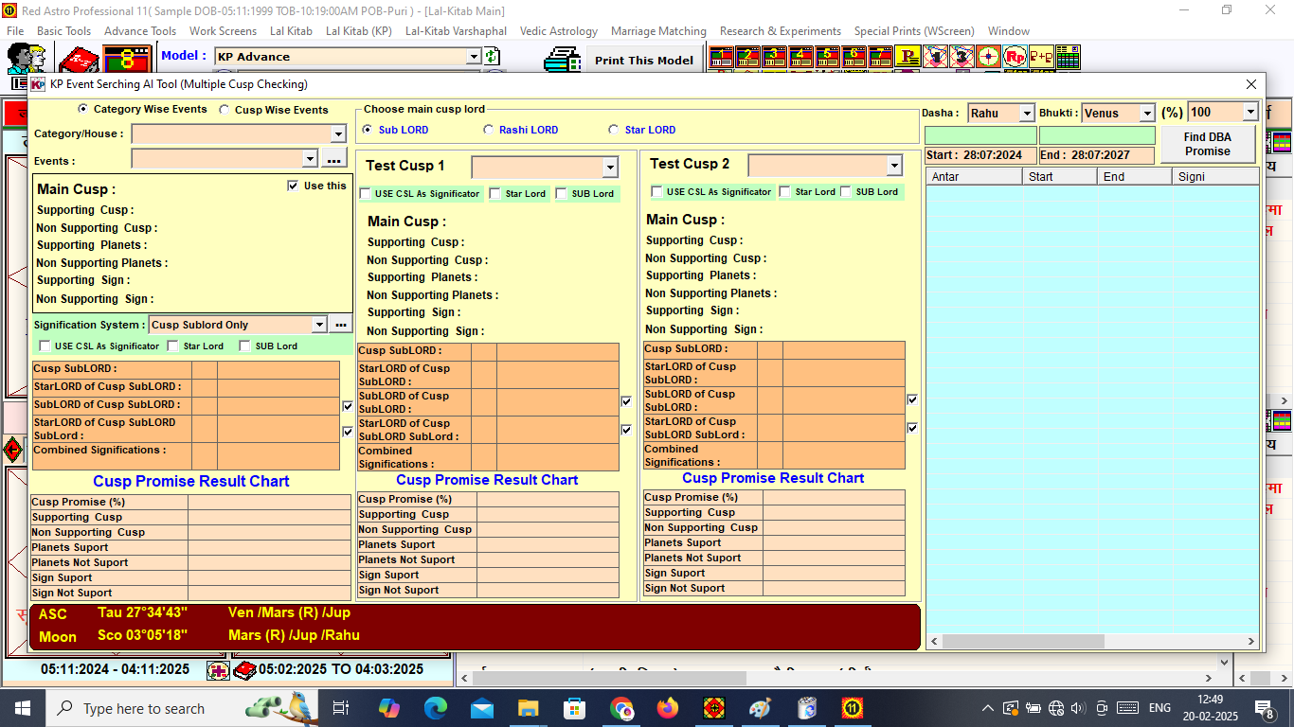Click the two-people user profile icon
This screenshot has height=727, width=1294.
pyautogui.click(x=26, y=59)
